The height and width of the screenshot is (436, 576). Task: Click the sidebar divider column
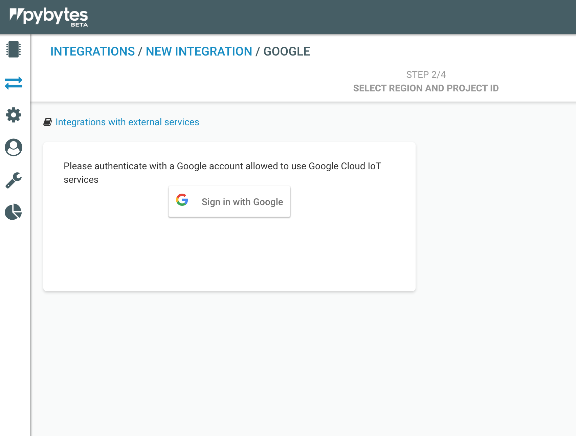pos(31,237)
